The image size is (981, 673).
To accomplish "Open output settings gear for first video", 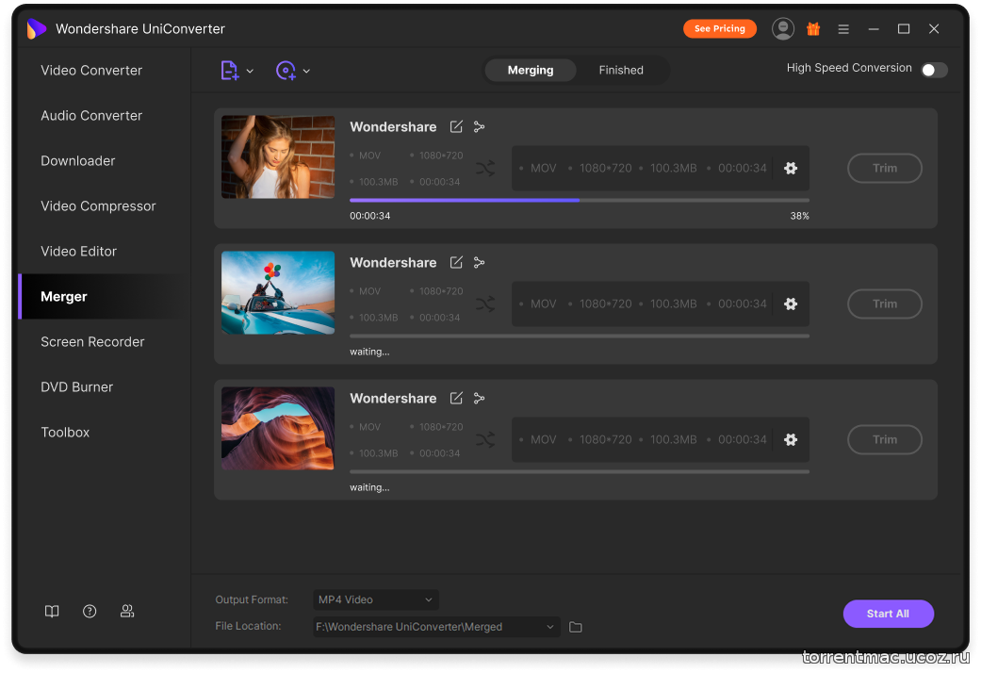I will (x=791, y=168).
